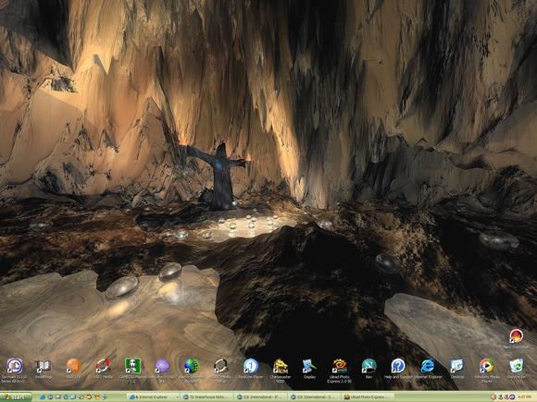Image resolution: width=537 pixels, height=402 pixels.
Task: Open the Chessmaster 9000 desktop shortcut
Action: (x=281, y=366)
